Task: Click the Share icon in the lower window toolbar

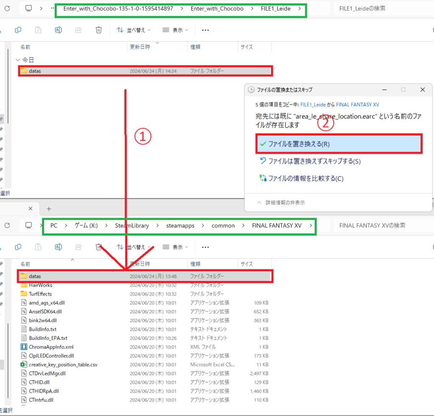Action: 78,247
